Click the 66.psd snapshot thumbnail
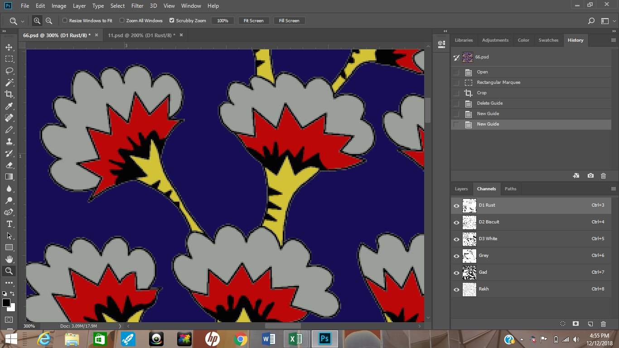The image size is (619, 348). click(x=468, y=57)
